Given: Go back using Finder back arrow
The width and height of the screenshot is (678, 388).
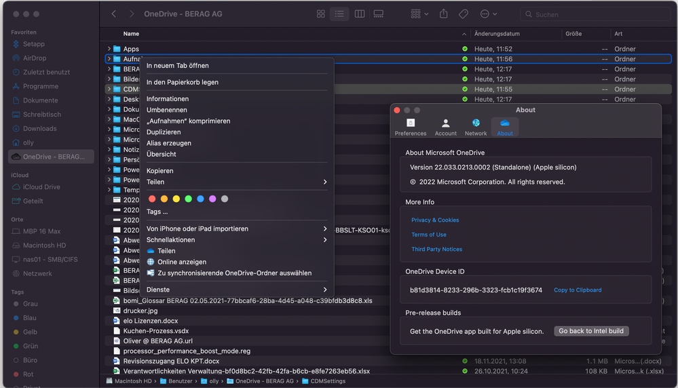Looking at the screenshot, I should (114, 14).
